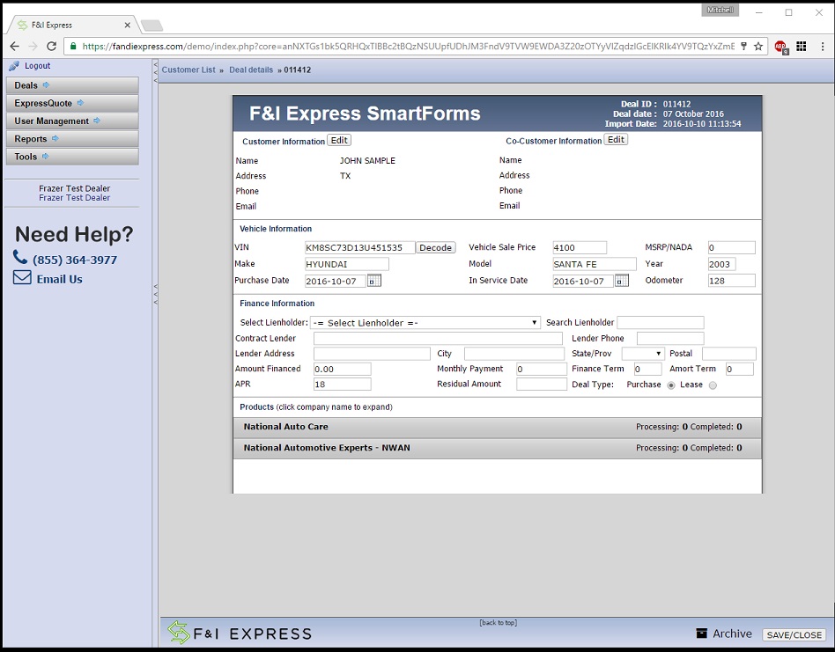
Task: Click the browser Back arrow
Action: [x=14, y=47]
